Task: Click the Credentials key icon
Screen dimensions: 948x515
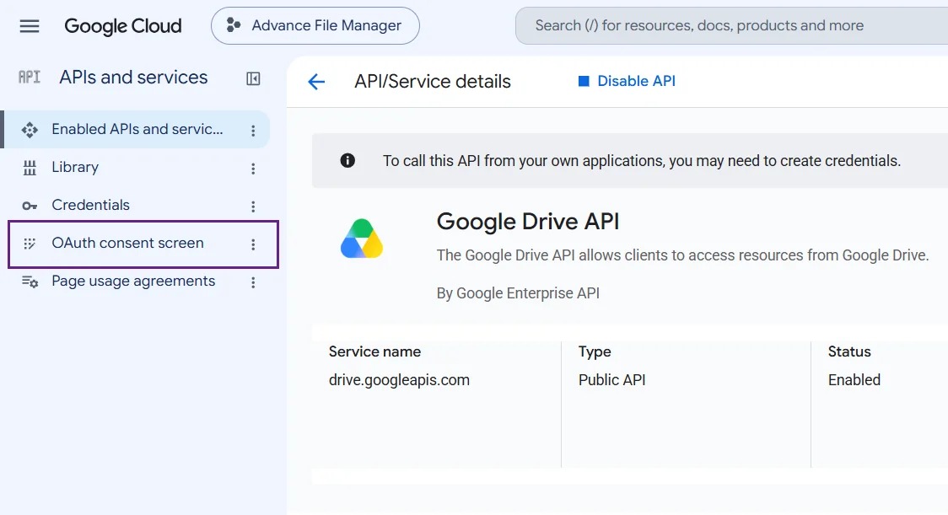Action: click(x=30, y=207)
